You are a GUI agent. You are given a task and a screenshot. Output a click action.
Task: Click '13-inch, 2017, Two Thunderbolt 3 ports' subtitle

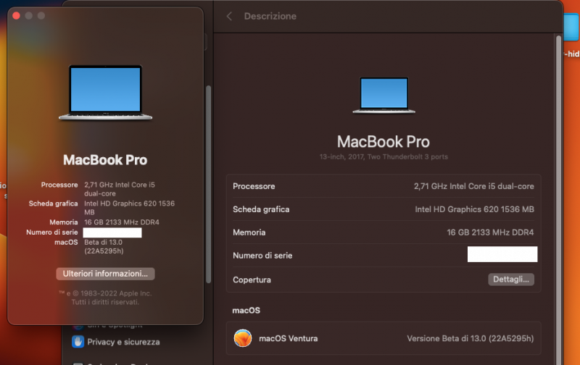[x=384, y=156]
